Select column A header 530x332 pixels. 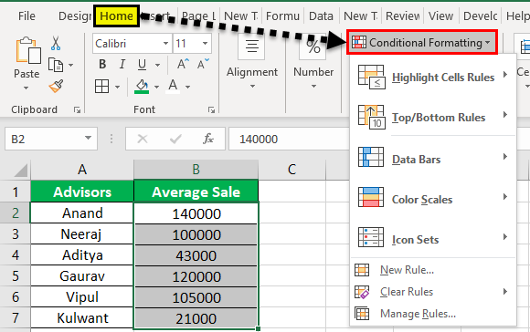click(82, 170)
